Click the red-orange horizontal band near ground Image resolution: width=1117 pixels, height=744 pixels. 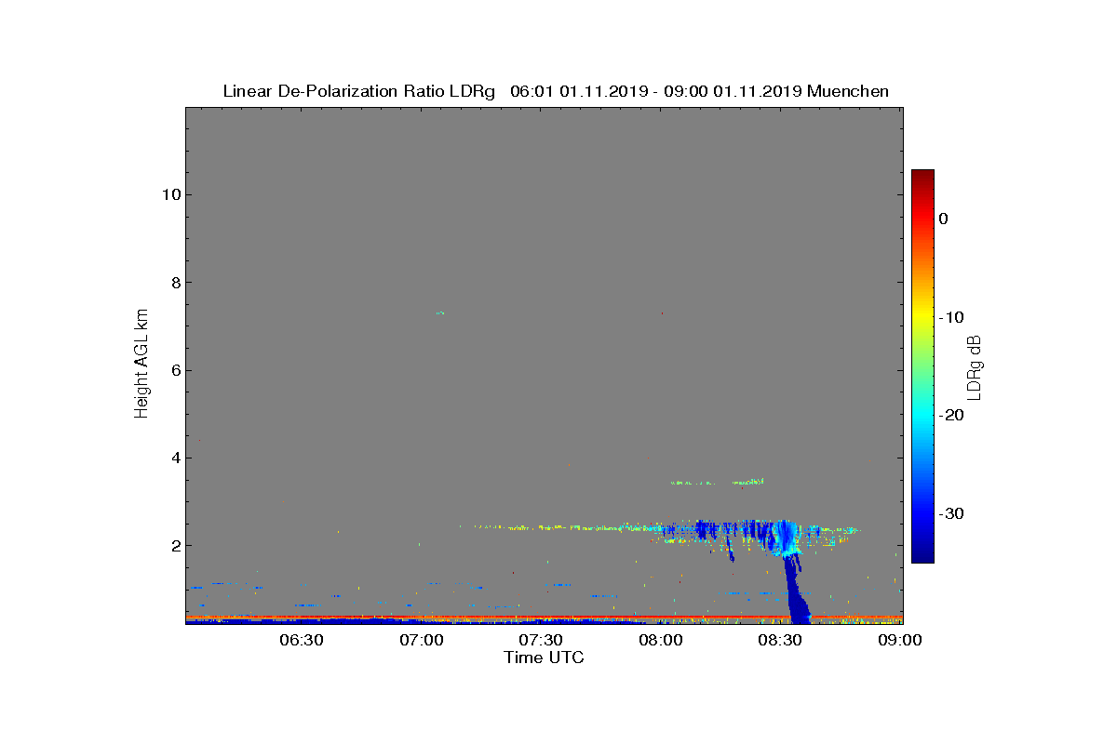point(544,617)
